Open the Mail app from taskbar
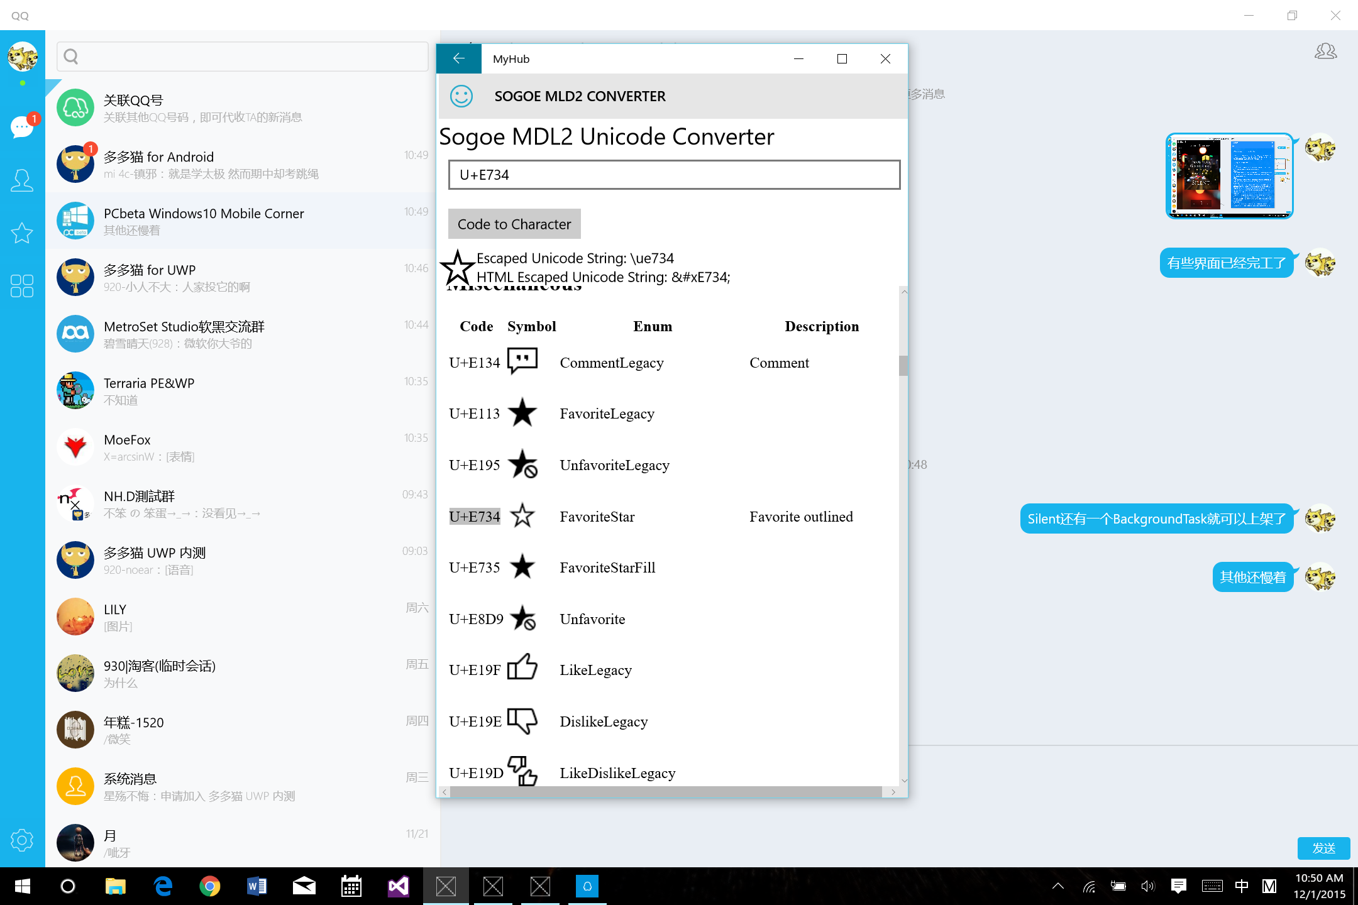This screenshot has height=905, width=1358. [x=304, y=886]
